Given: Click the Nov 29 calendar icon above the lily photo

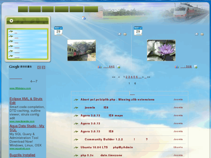Looking at the screenshot, I should point(138,31).
